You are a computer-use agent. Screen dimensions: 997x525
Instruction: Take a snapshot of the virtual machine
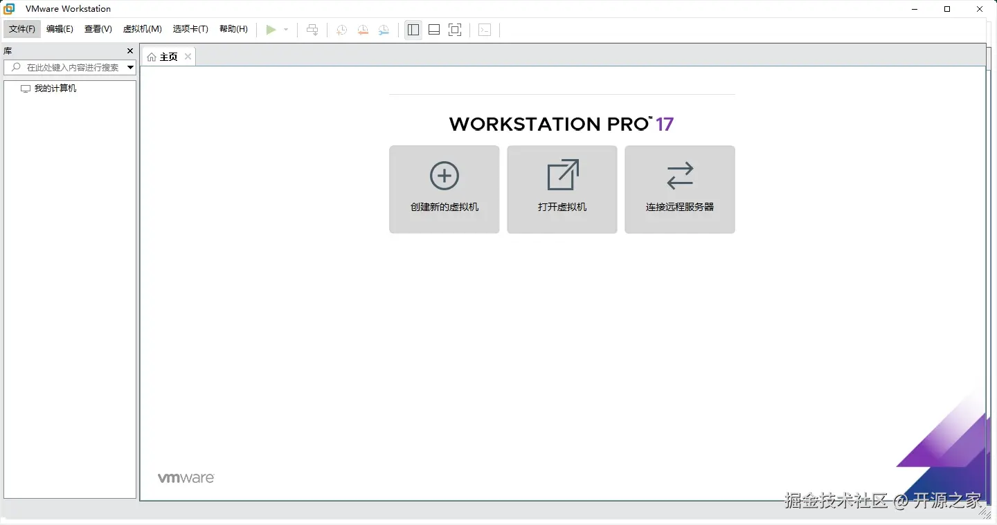[x=341, y=30]
